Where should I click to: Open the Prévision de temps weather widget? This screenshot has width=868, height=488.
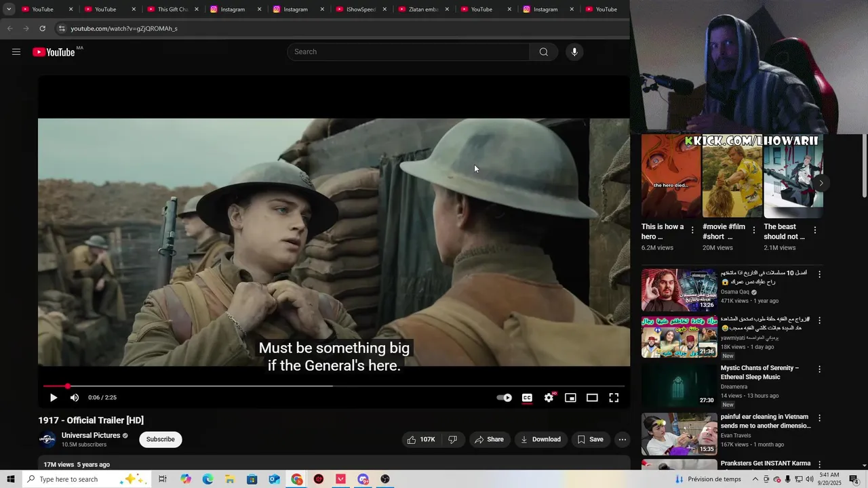click(x=707, y=479)
